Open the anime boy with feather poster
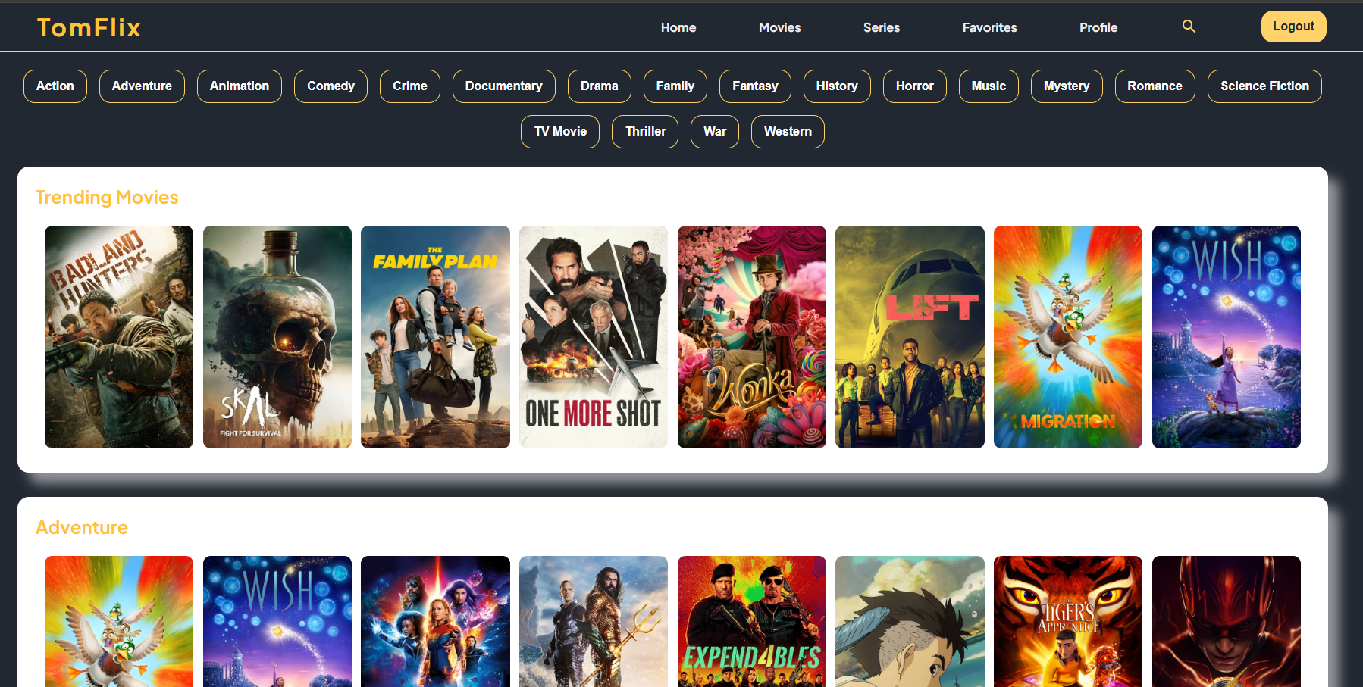 [x=910, y=621]
